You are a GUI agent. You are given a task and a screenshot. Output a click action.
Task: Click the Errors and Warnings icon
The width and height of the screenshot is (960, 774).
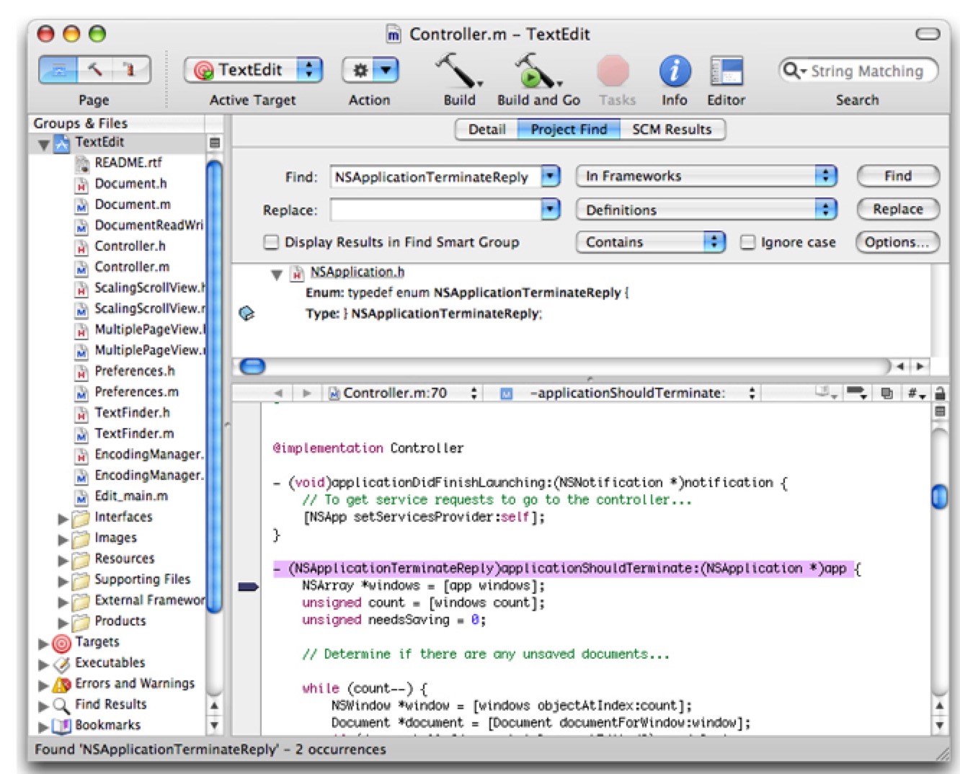[x=62, y=684]
